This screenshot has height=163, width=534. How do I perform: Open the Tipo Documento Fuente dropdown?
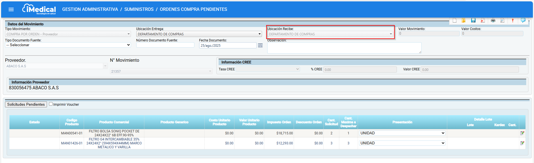[68, 45]
